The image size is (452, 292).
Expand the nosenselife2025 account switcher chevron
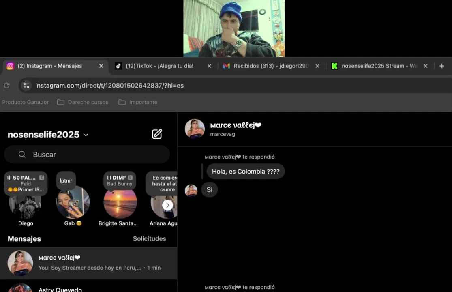pyautogui.click(x=86, y=135)
